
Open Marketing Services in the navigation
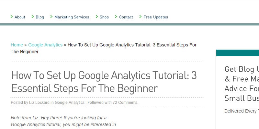pyautogui.click(x=72, y=17)
